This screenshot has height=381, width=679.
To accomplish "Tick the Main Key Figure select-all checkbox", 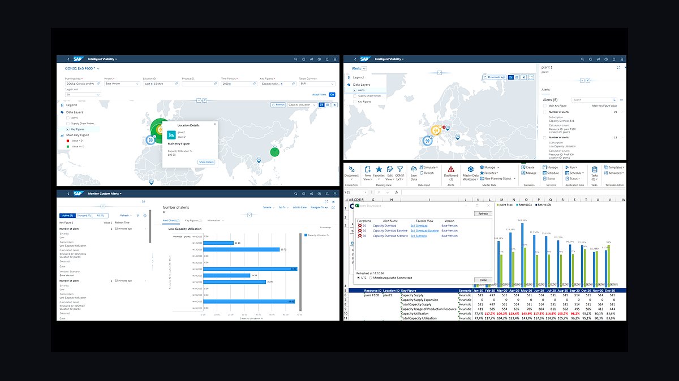I will click(x=545, y=106).
